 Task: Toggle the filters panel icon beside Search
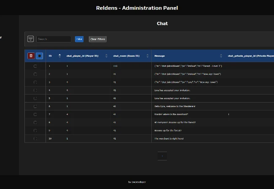pos(30,39)
